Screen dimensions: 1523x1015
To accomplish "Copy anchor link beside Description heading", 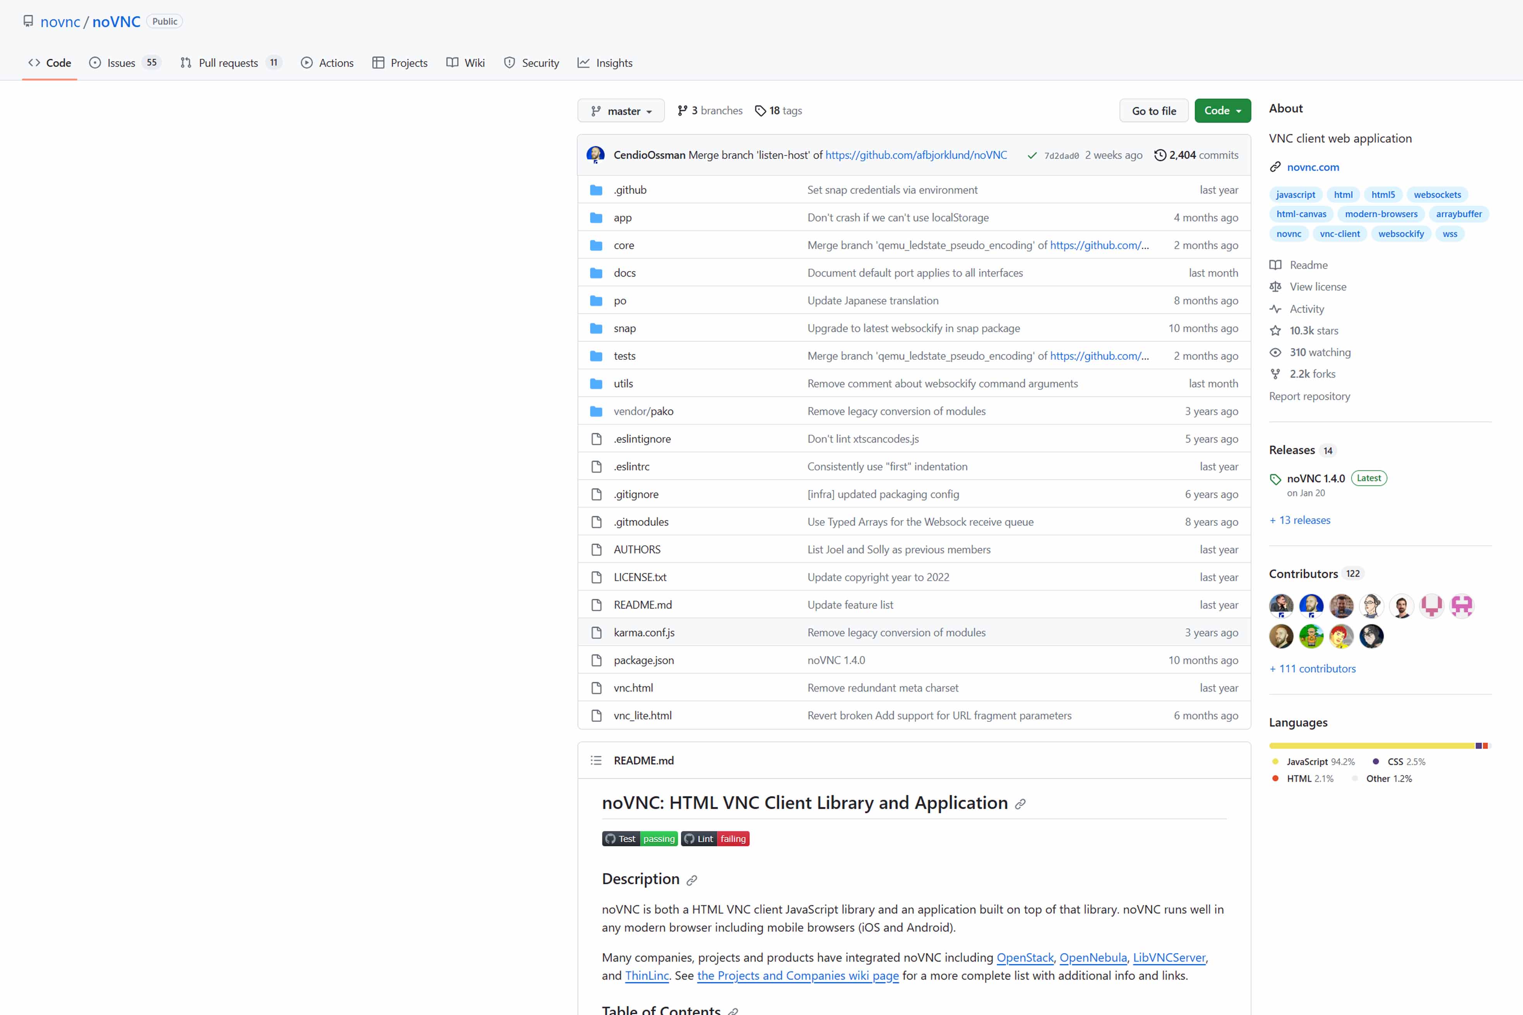I will (x=691, y=880).
